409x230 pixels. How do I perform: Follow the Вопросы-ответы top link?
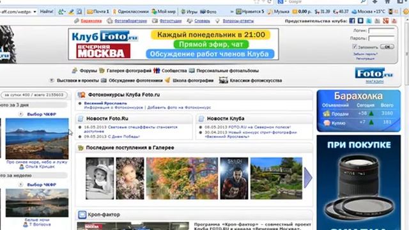pos(238,21)
